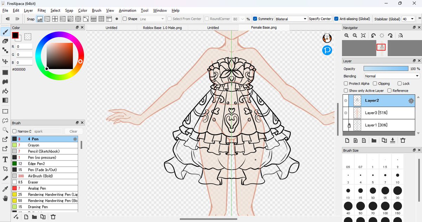Select the Eraser tool in left toolbar
The width and height of the screenshot is (422, 222).
click(x=5, y=41)
